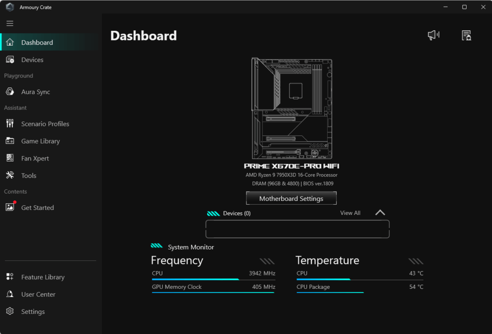The width and height of the screenshot is (492, 334).
Task: Click the 3942 MHz CPU value
Action: click(x=262, y=273)
